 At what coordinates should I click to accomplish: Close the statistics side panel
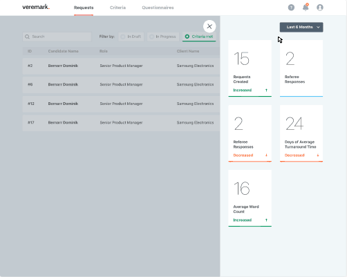[209, 26]
